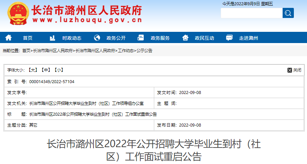Open the 政民互动 menu item
Image resolution: width=307 pixels, height=164 pixels.
205,38
